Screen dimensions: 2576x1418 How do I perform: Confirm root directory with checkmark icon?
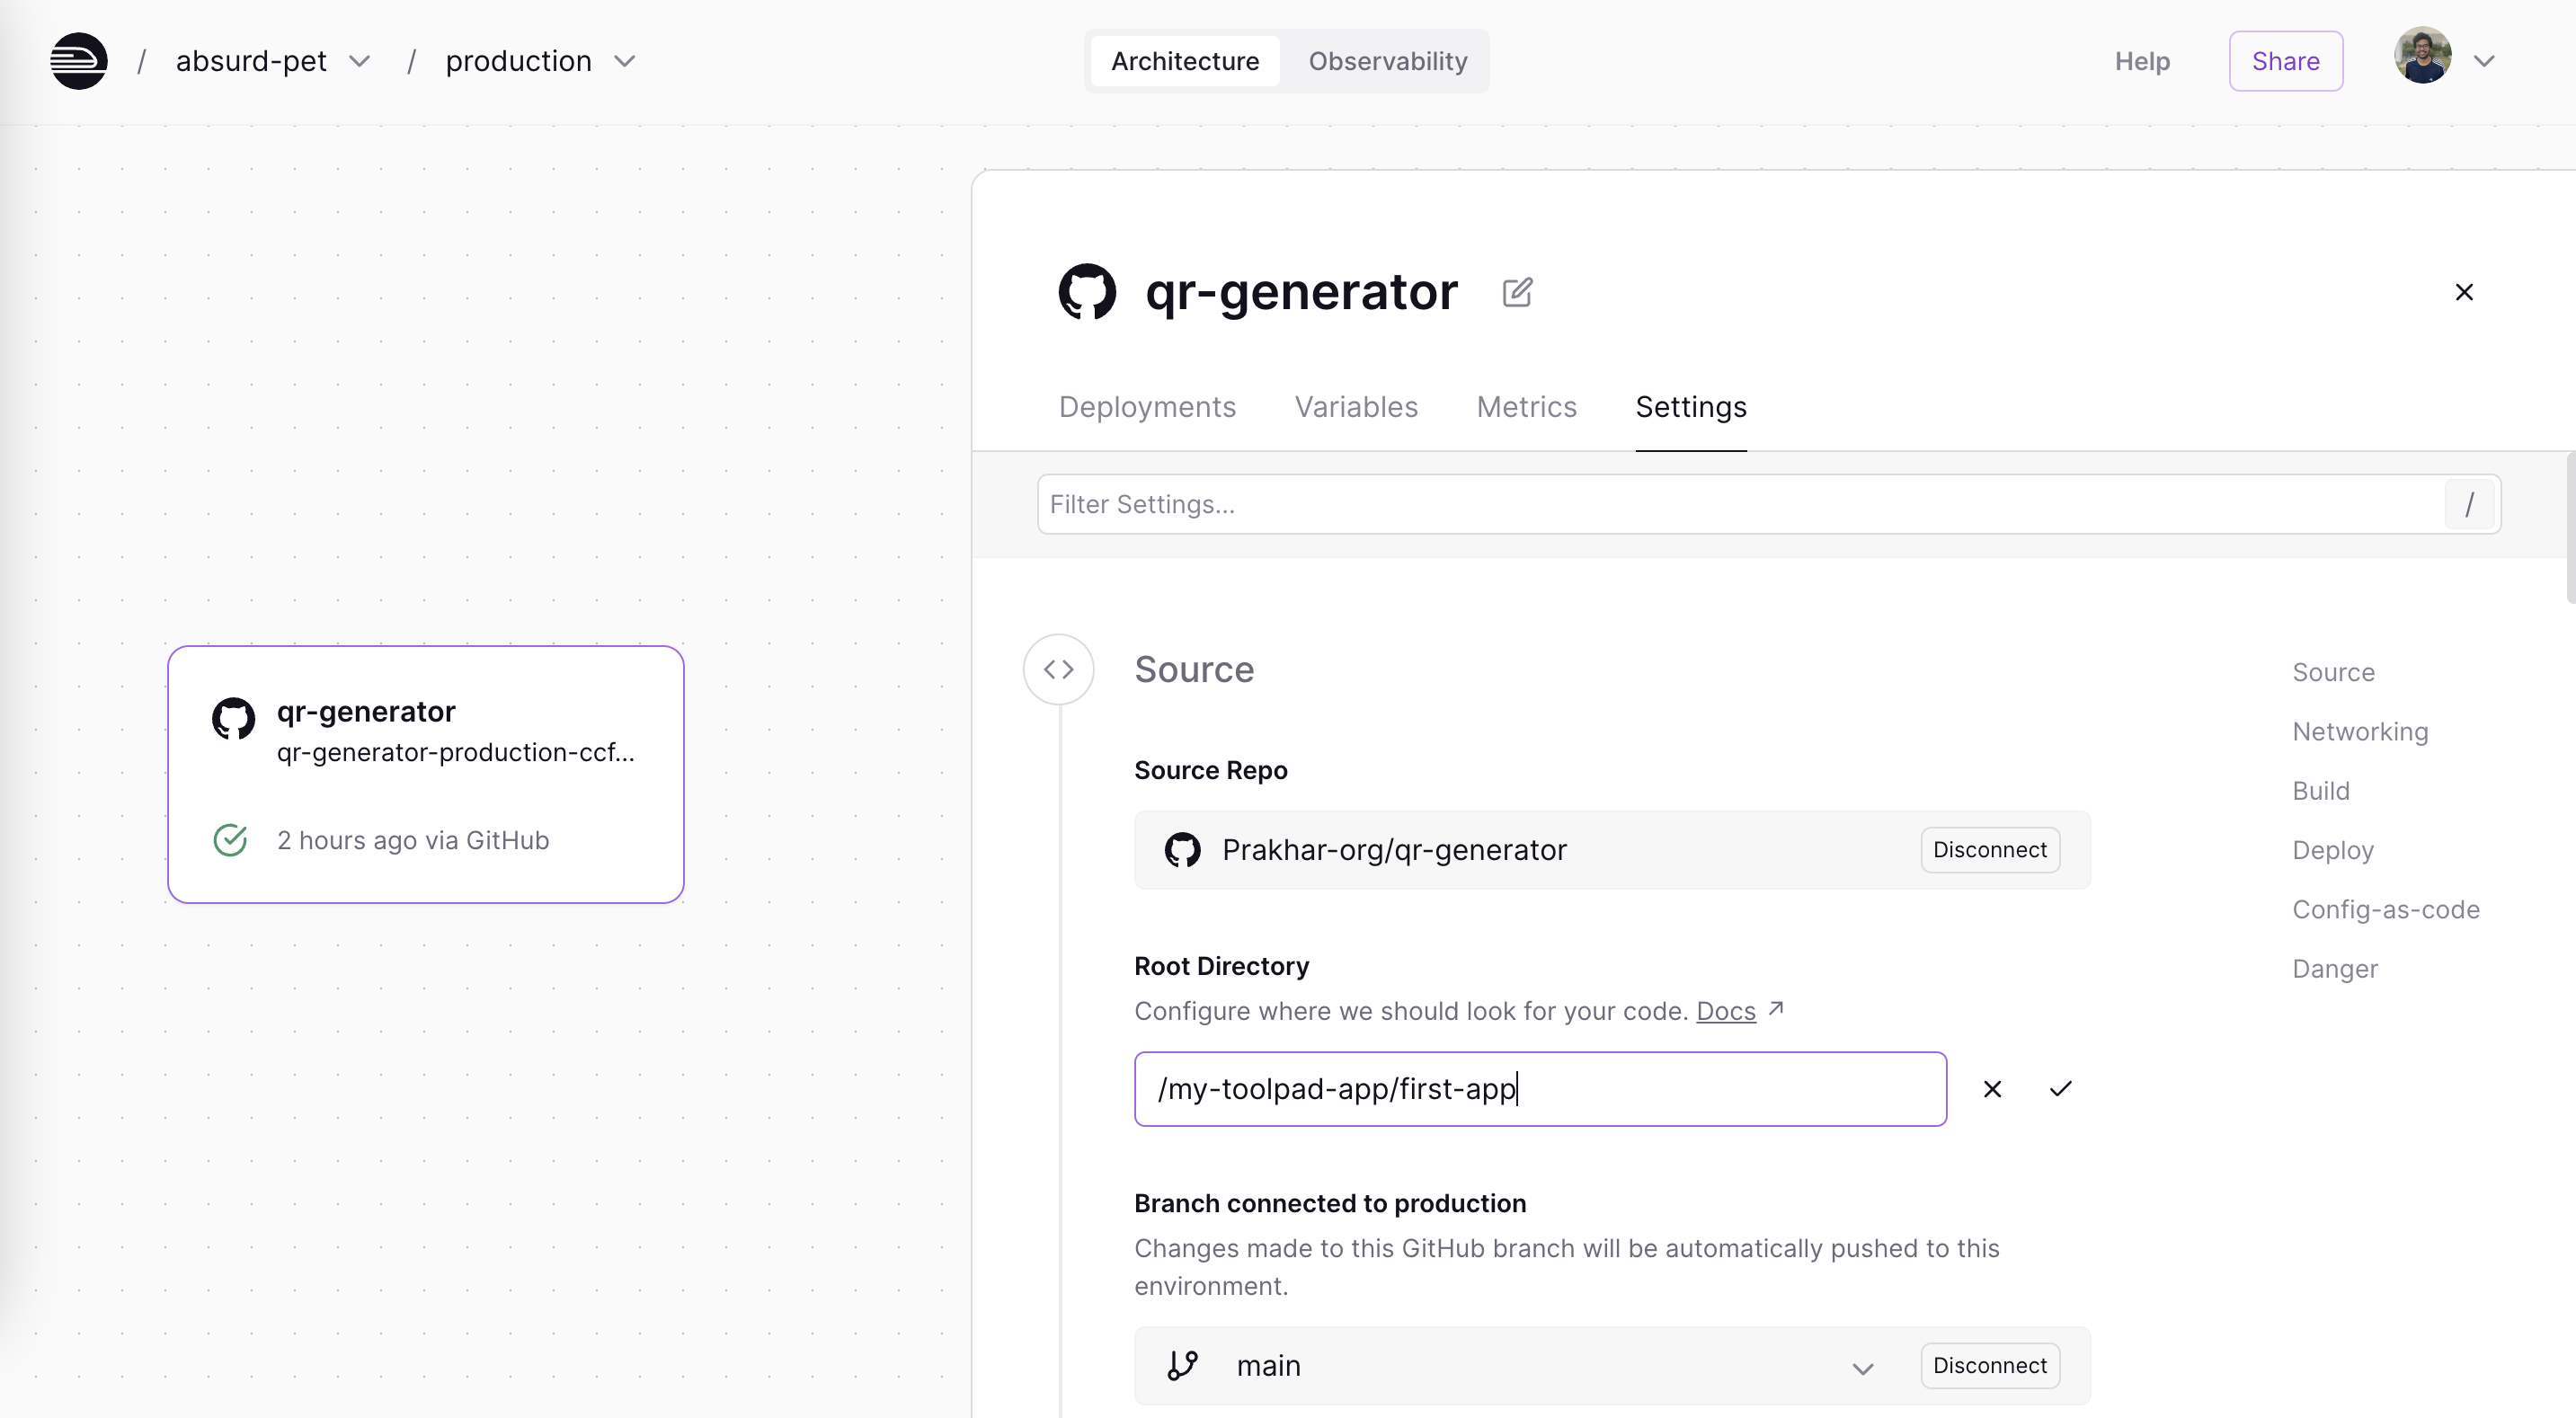pos(2060,1089)
